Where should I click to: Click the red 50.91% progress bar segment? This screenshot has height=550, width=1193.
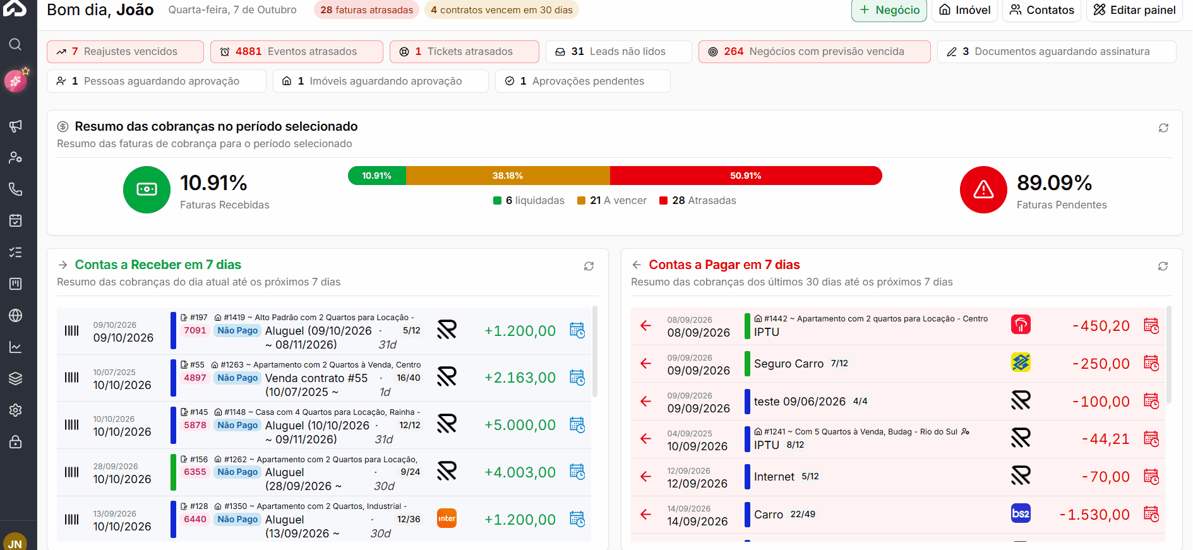click(x=746, y=176)
